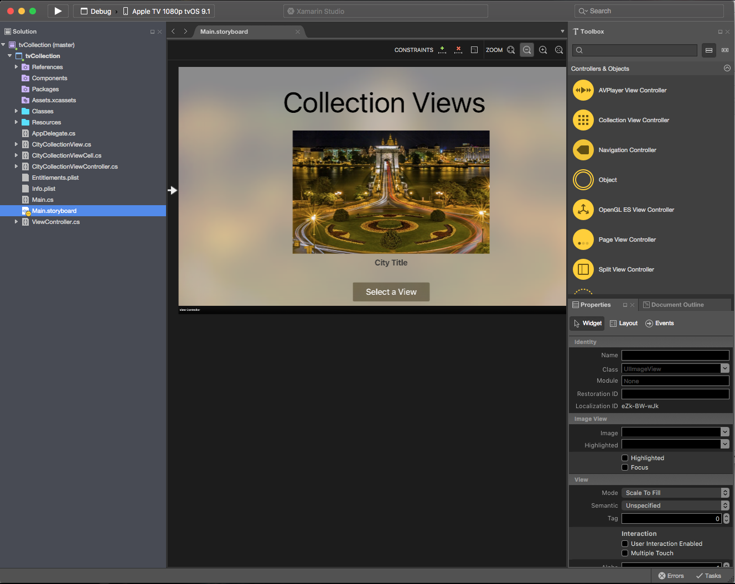Clear constraints with the red X icon

(x=458, y=50)
